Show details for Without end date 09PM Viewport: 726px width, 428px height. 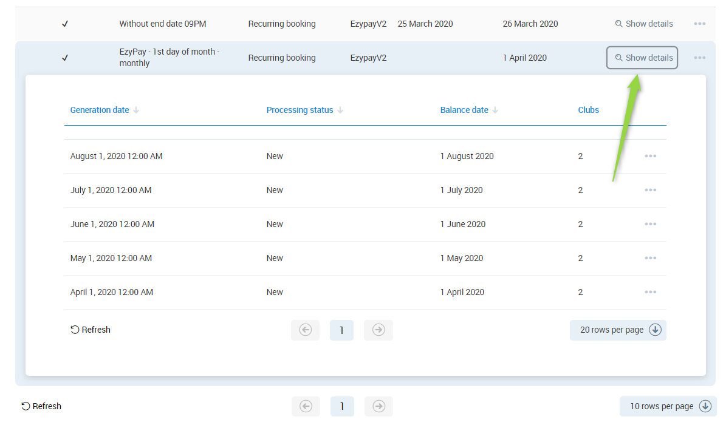[x=643, y=24]
